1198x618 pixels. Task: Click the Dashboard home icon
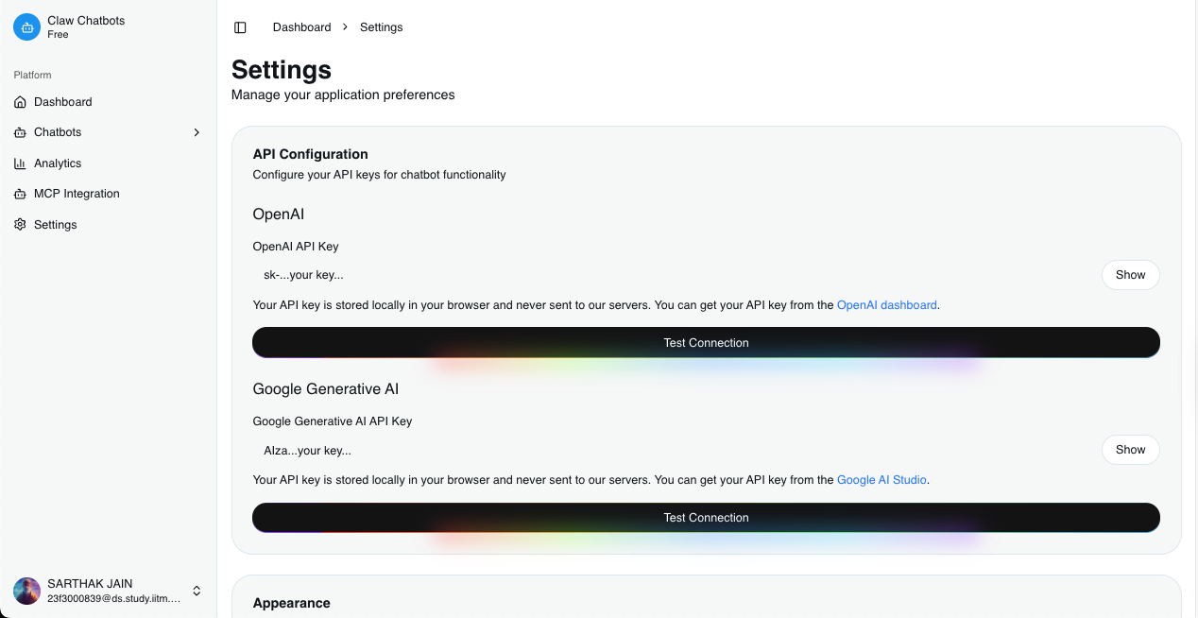pyautogui.click(x=20, y=102)
